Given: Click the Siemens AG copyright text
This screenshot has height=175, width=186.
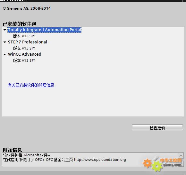Looking at the screenshot, I should pos(27,8).
